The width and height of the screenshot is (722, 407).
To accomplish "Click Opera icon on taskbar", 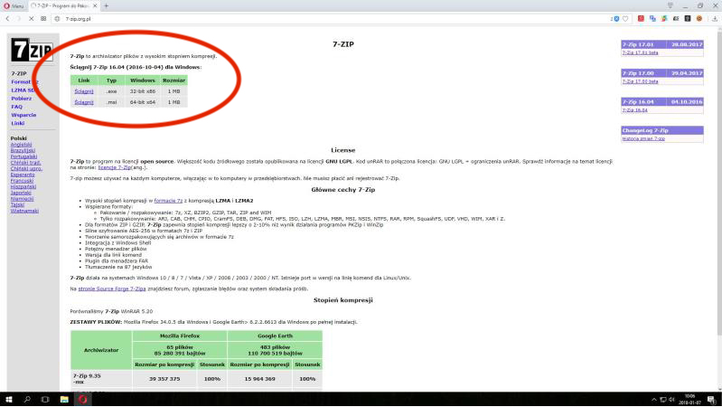I will (x=83, y=399).
